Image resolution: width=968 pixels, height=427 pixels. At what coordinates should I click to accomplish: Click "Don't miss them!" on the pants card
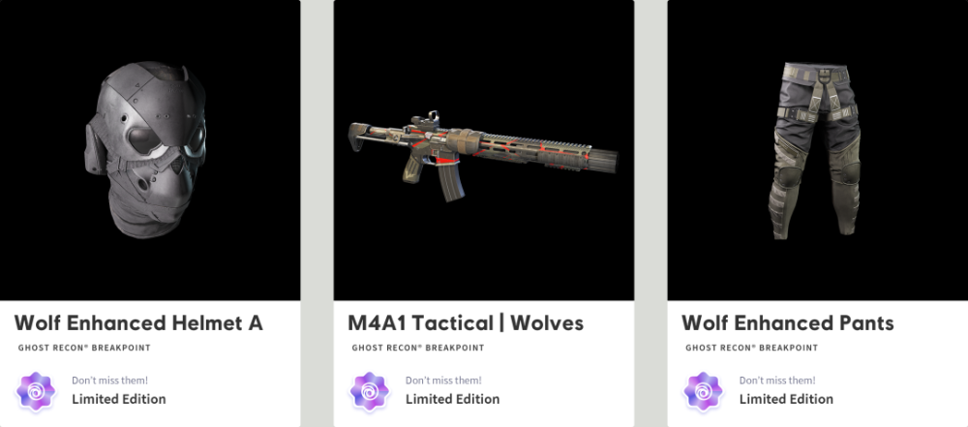[777, 380]
